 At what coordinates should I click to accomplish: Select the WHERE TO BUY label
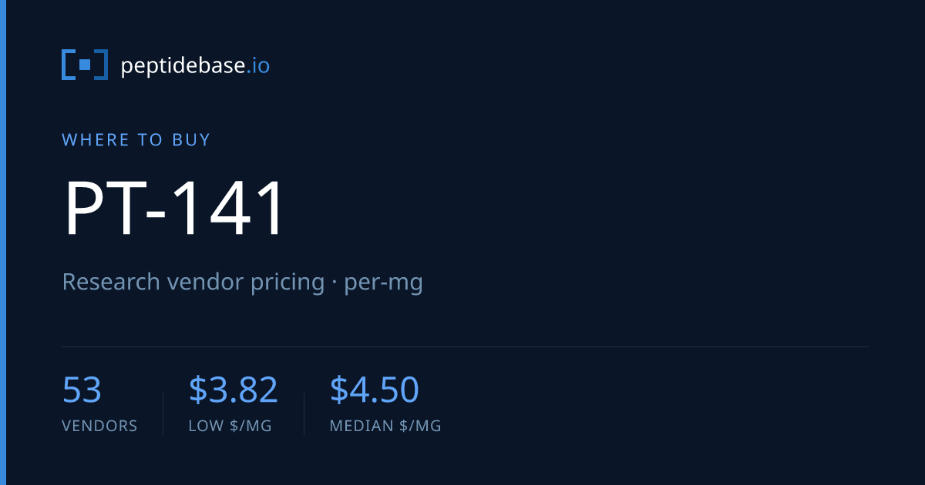point(136,139)
